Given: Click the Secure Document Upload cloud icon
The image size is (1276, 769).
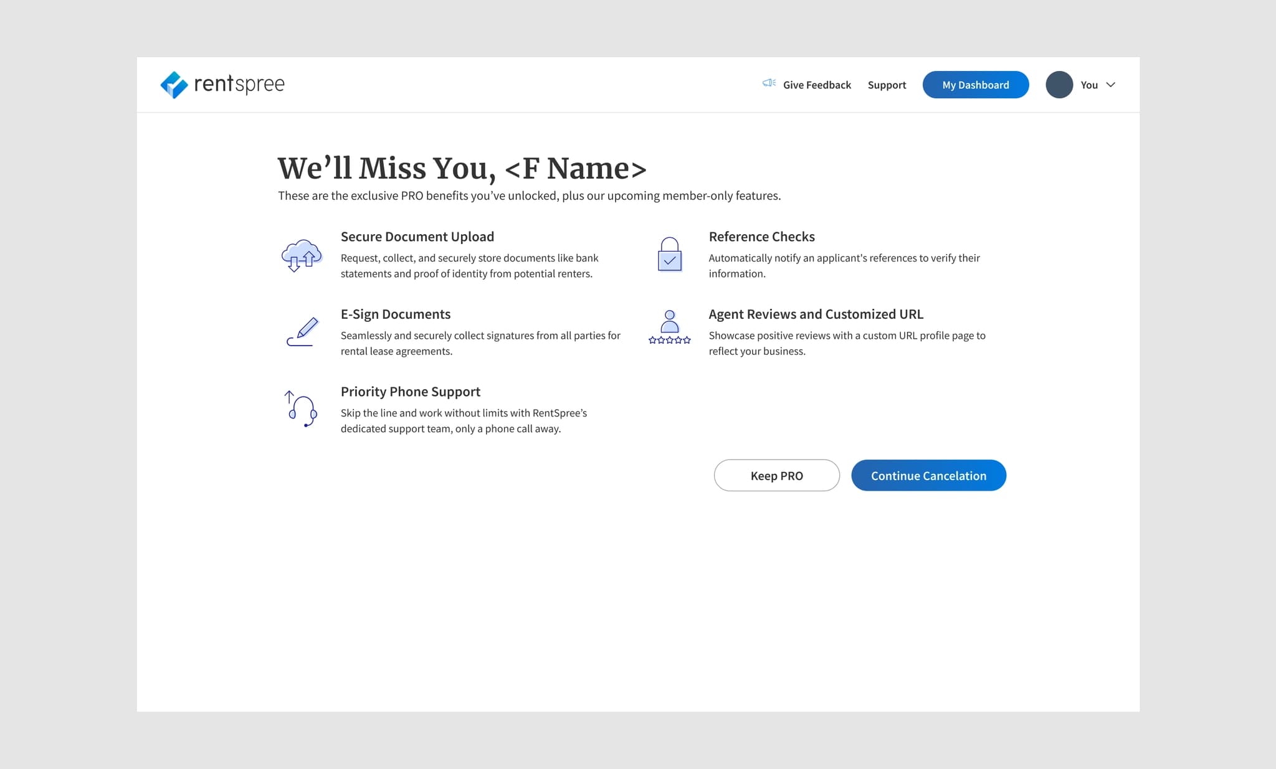Looking at the screenshot, I should (302, 255).
